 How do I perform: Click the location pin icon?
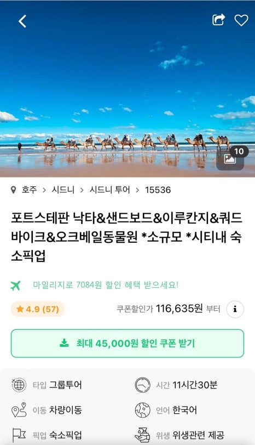(13, 190)
